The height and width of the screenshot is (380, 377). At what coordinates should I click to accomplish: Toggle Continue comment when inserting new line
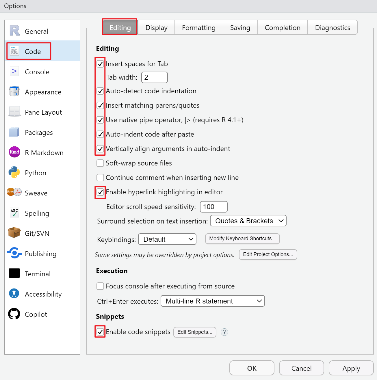coord(100,178)
